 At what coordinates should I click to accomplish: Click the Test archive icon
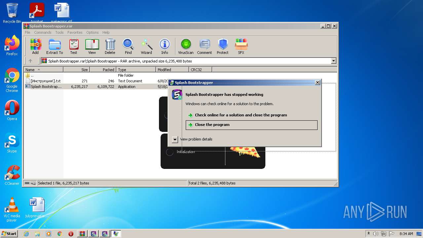[x=74, y=47]
